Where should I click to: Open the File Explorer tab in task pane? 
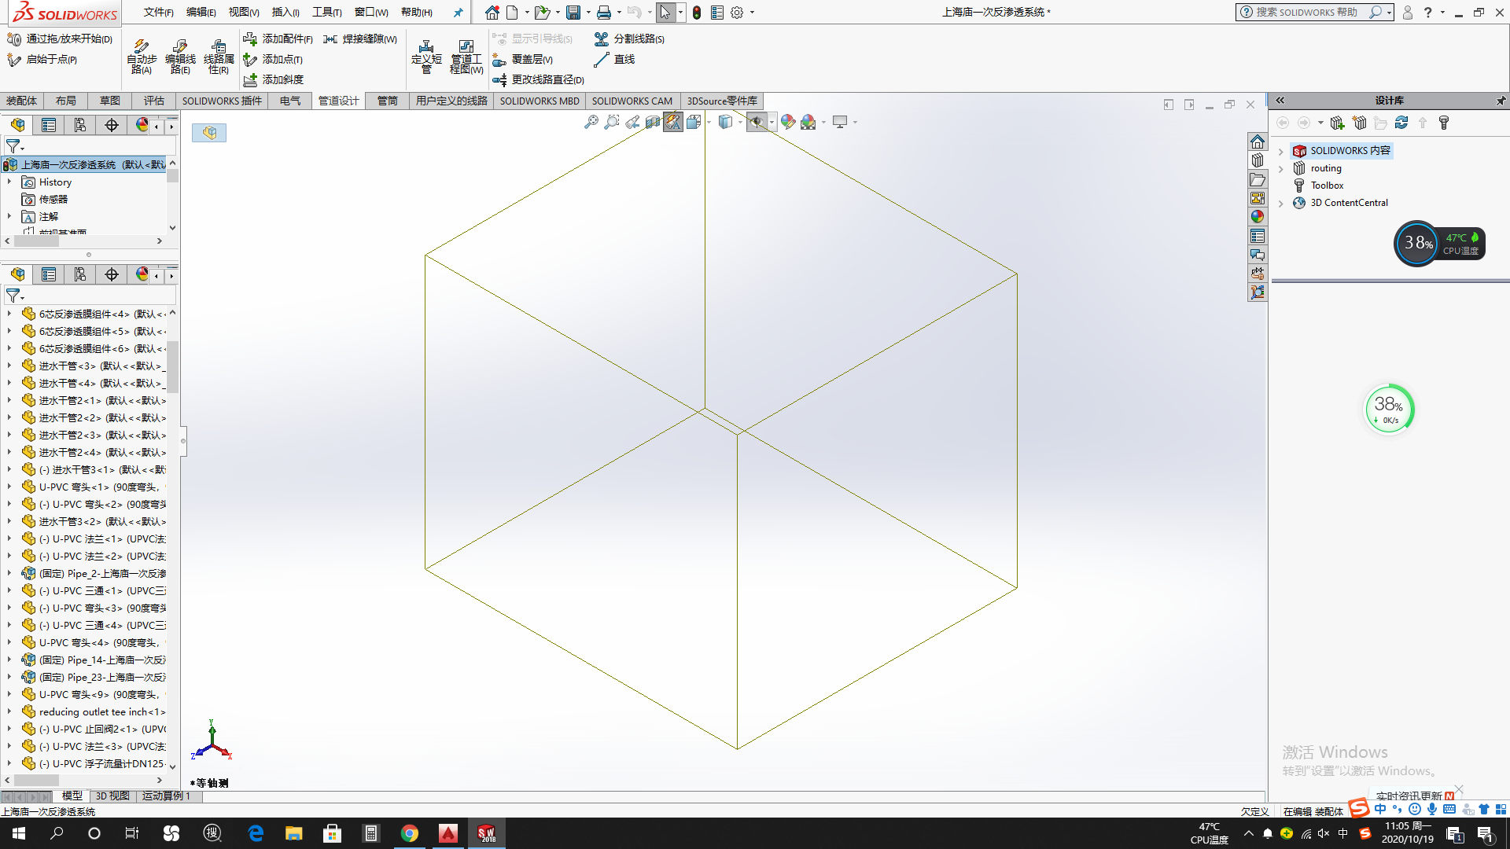coord(1258,179)
